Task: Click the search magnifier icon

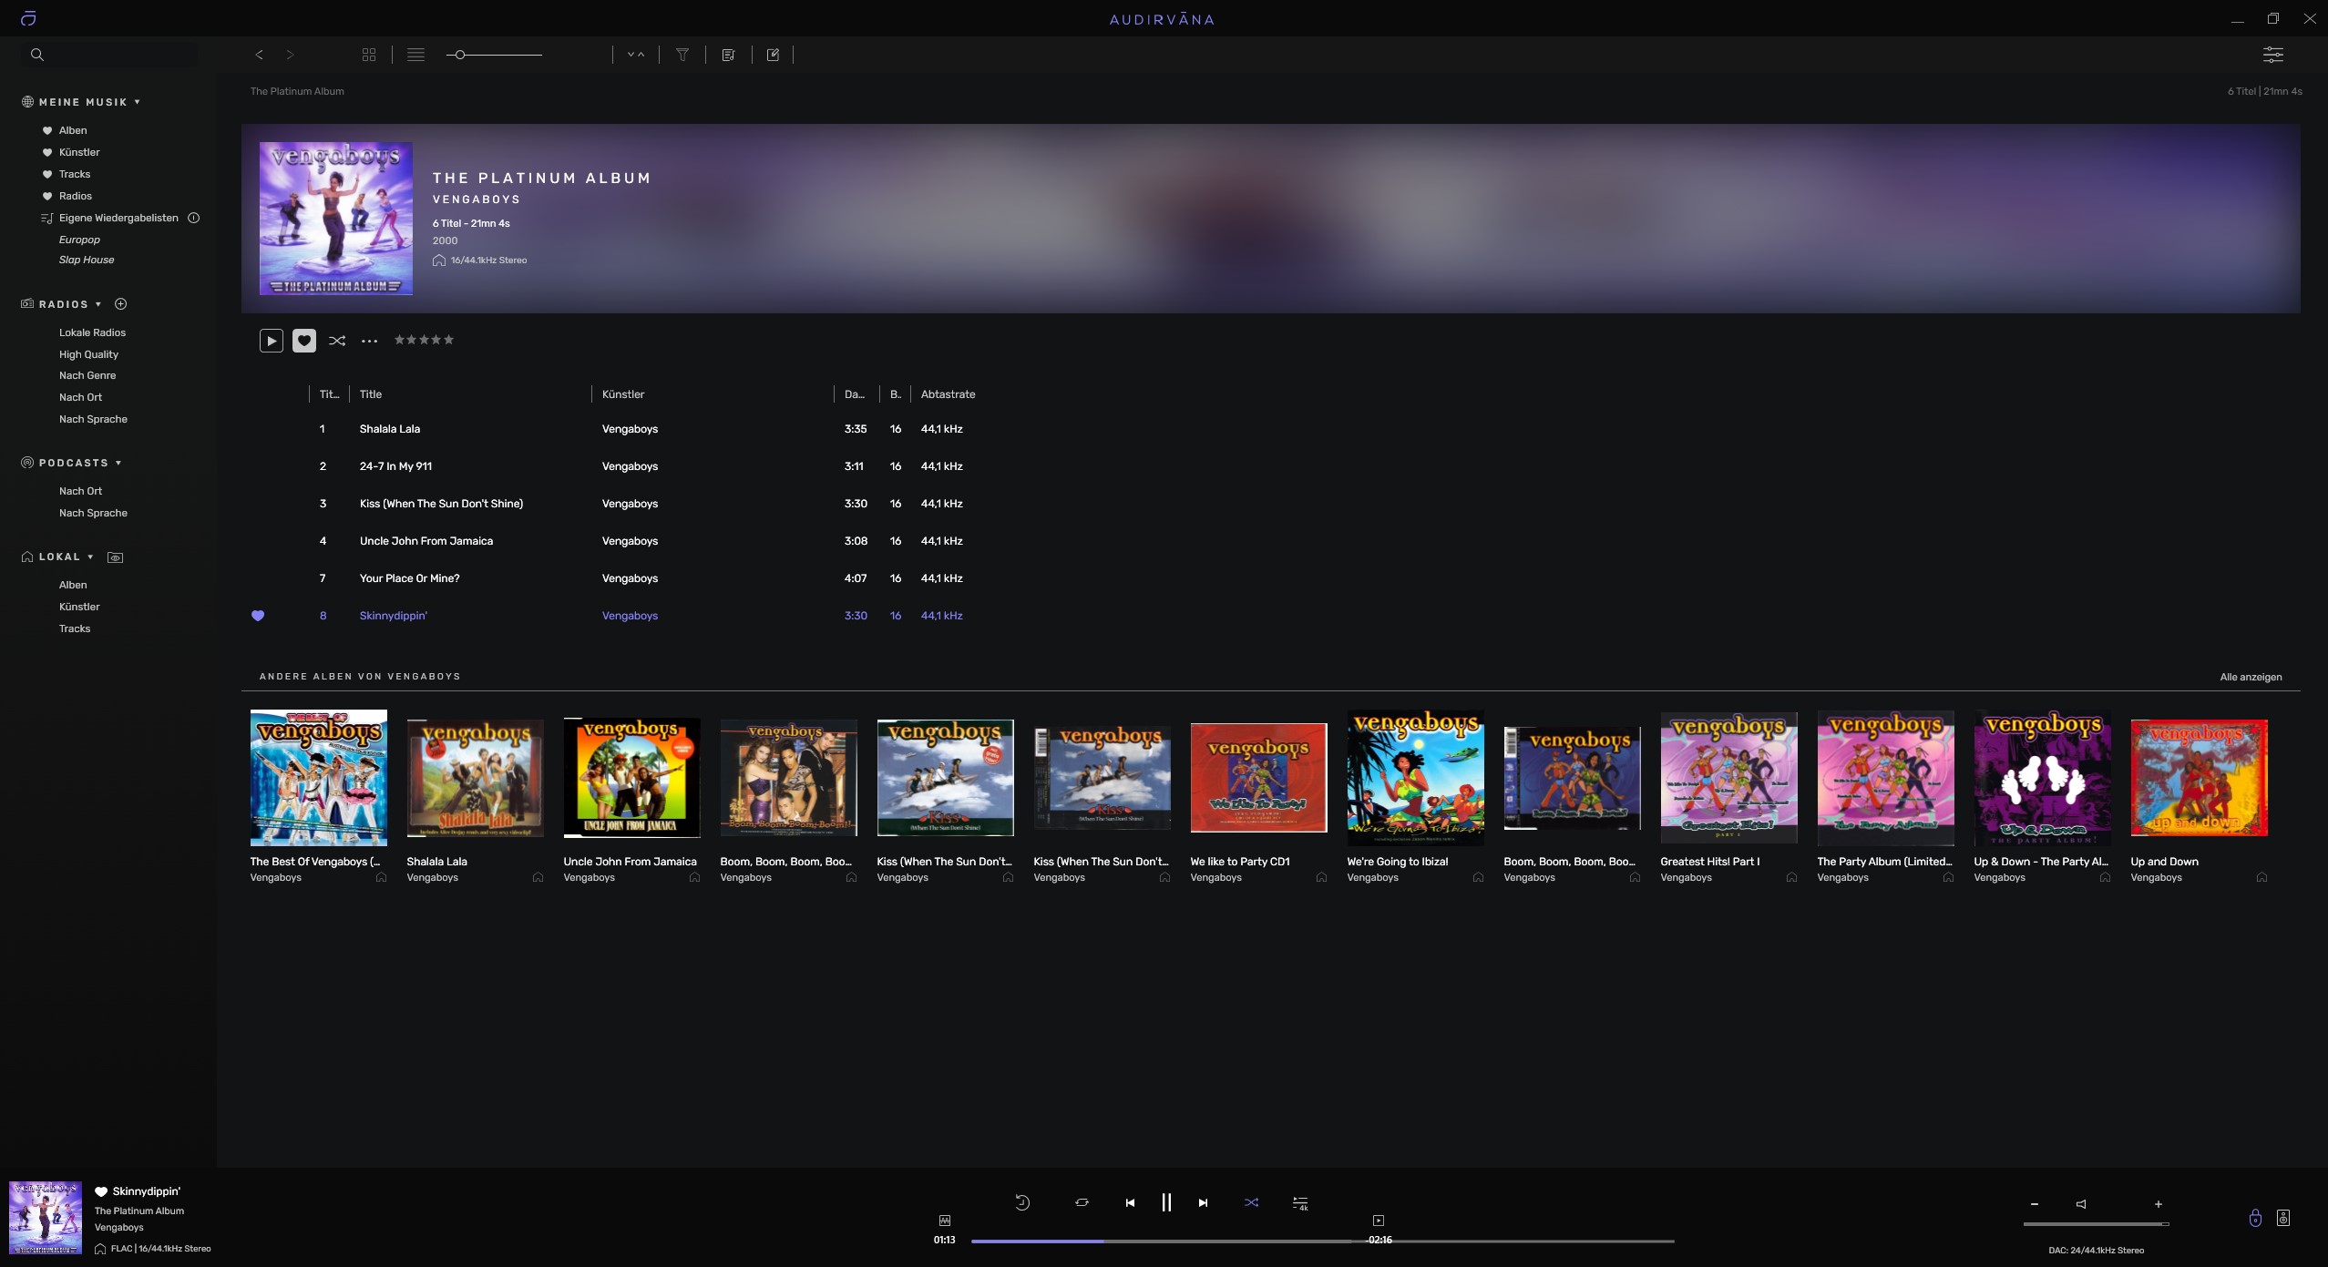Action: (x=37, y=55)
